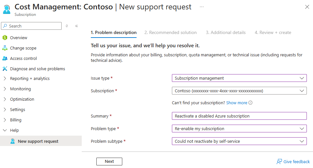
Task: Click the Access control people icon
Action: 5,58
